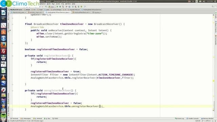
Task: Click the LF line separator selector in status bar
Action: point(203,121)
